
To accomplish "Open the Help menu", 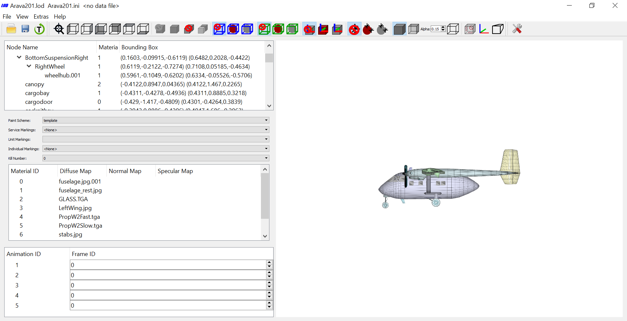I will coord(60,17).
